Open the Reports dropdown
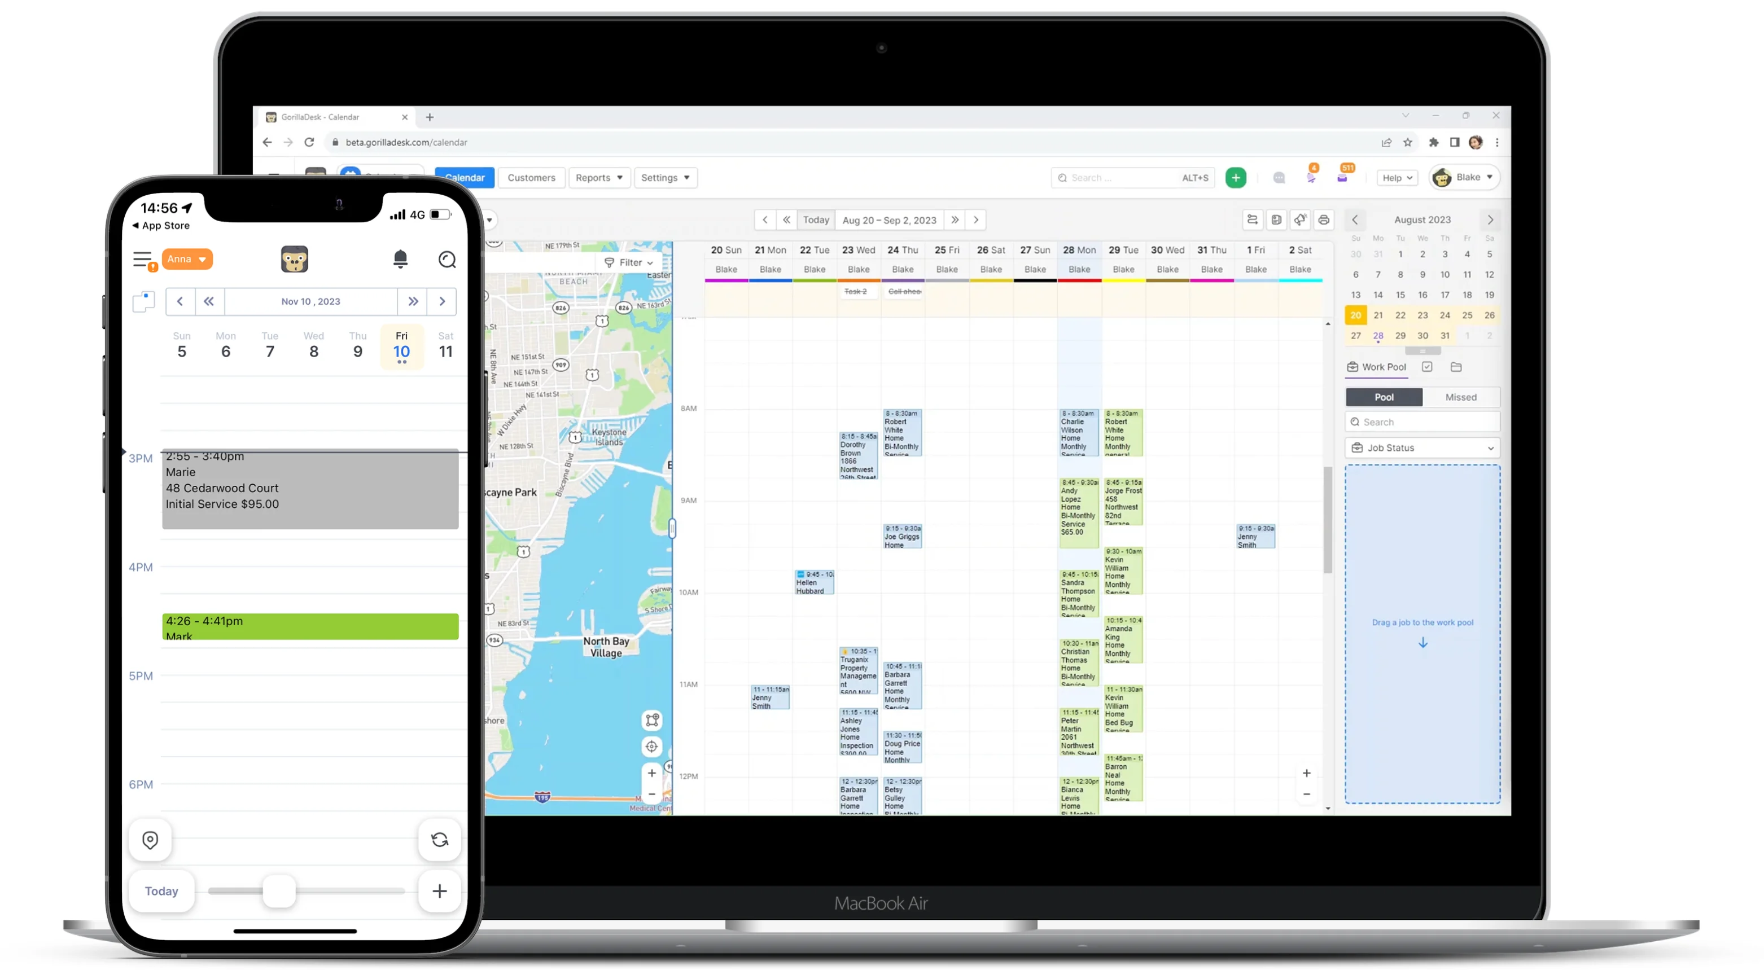 click(x=599, y=178)
